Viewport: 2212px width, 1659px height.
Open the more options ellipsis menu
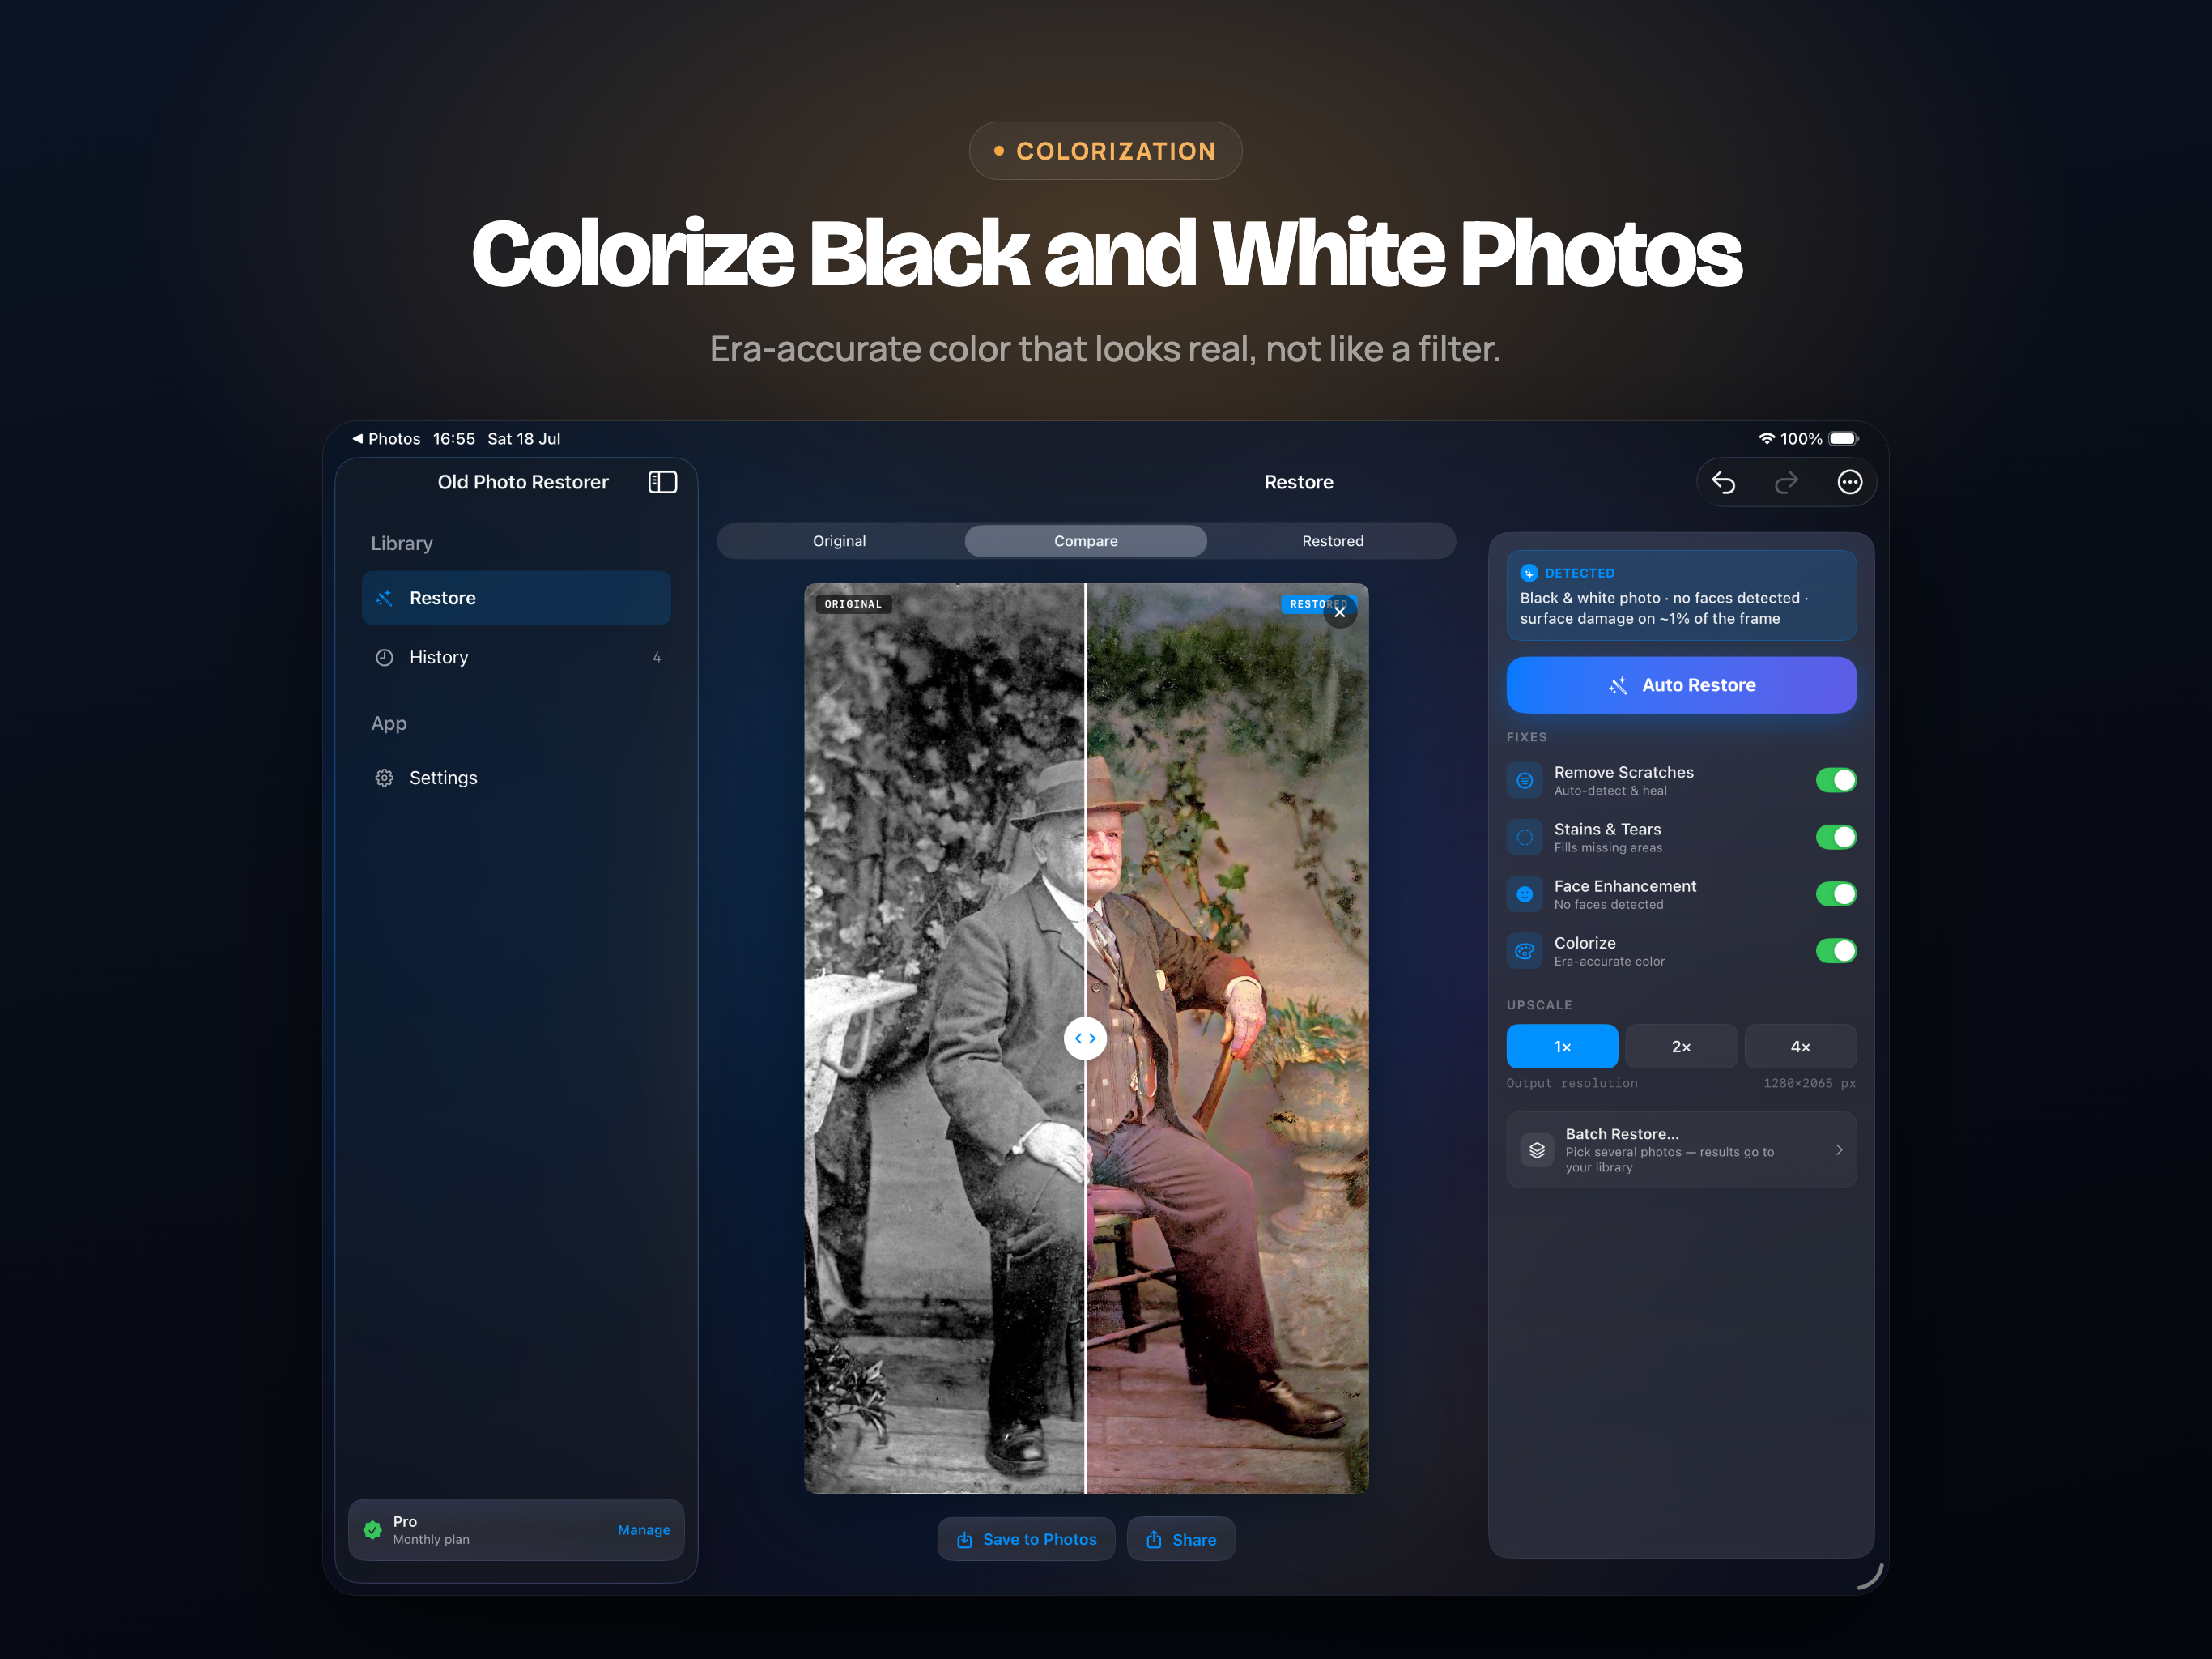[1849, 482]
